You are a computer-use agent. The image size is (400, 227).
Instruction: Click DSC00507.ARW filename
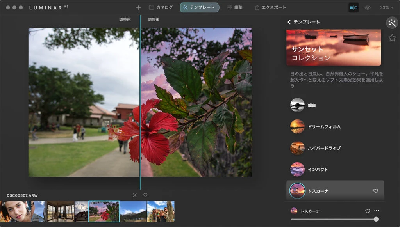[22, 195]
